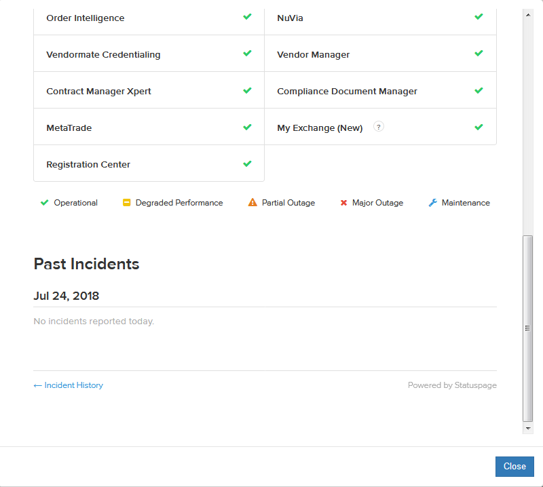
Task: Click the Maintenance wrench legend icon
Action: pos(432,203)
